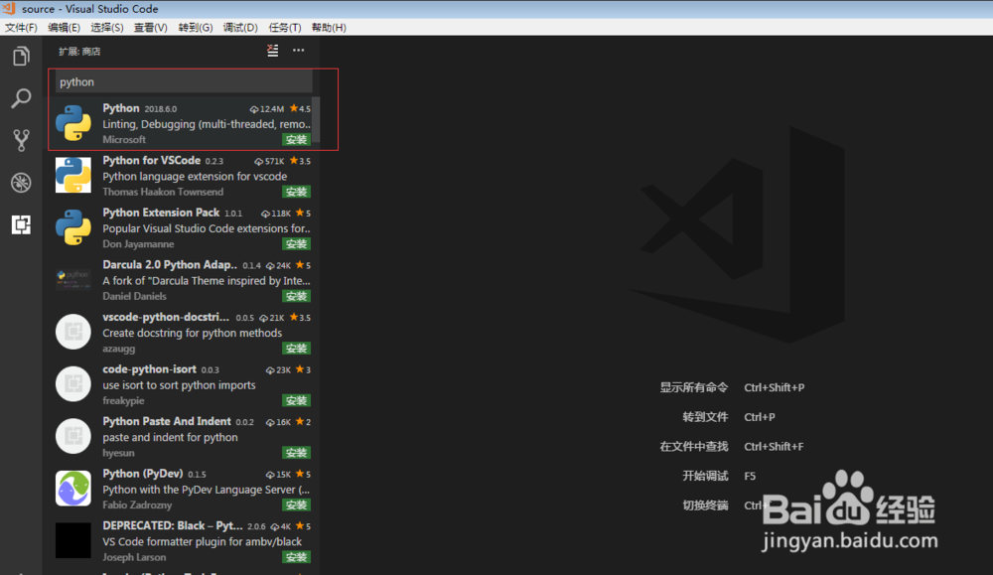Open the 选择(S) menu
This screenshot has height=575, width=993.
click(107, 27)
